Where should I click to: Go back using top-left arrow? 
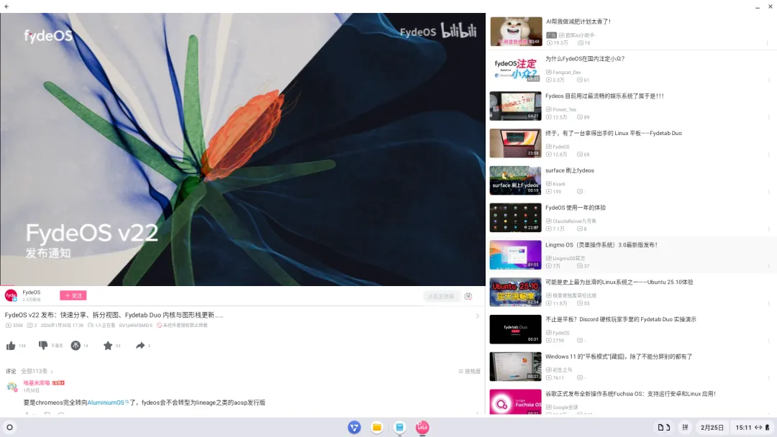[x=6, y=6]
